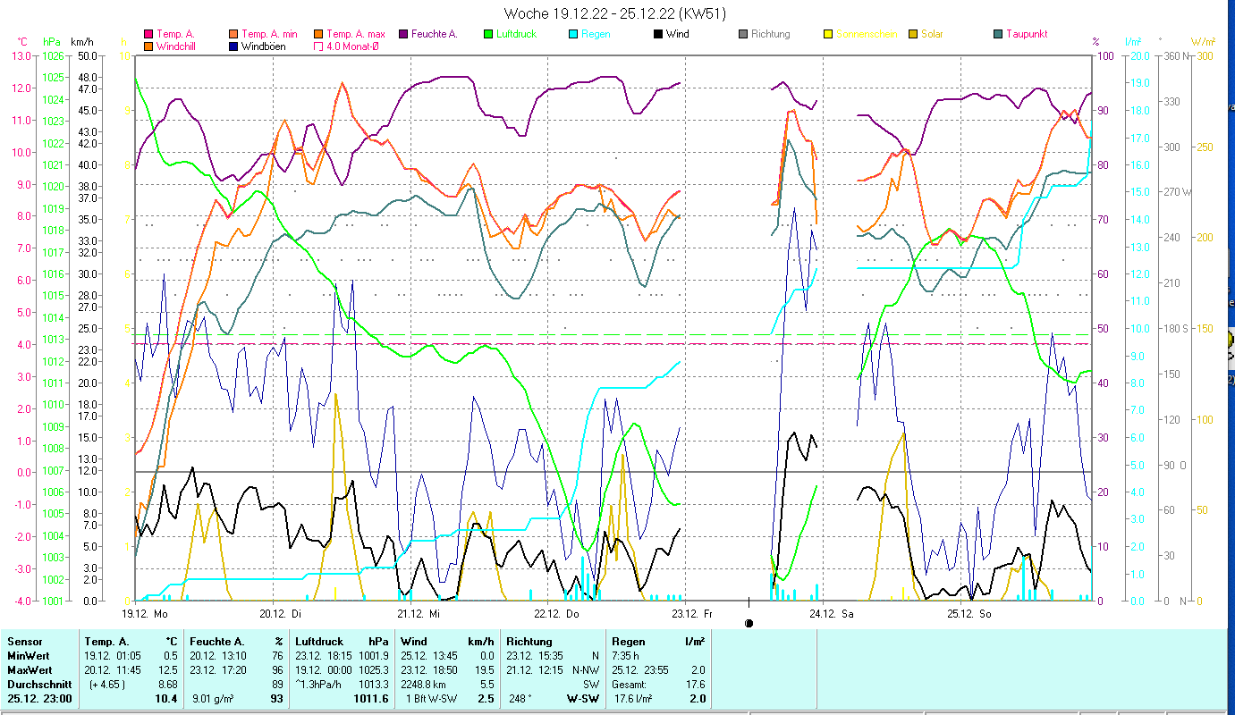Select the 'Temp. A. max' legend label
1235x715 pixels.
coord(356,34)
